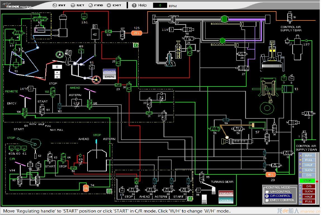Screen dimensions: 322x215
Task: Click pressure indicator 151
Action: [x=84, y=16]
